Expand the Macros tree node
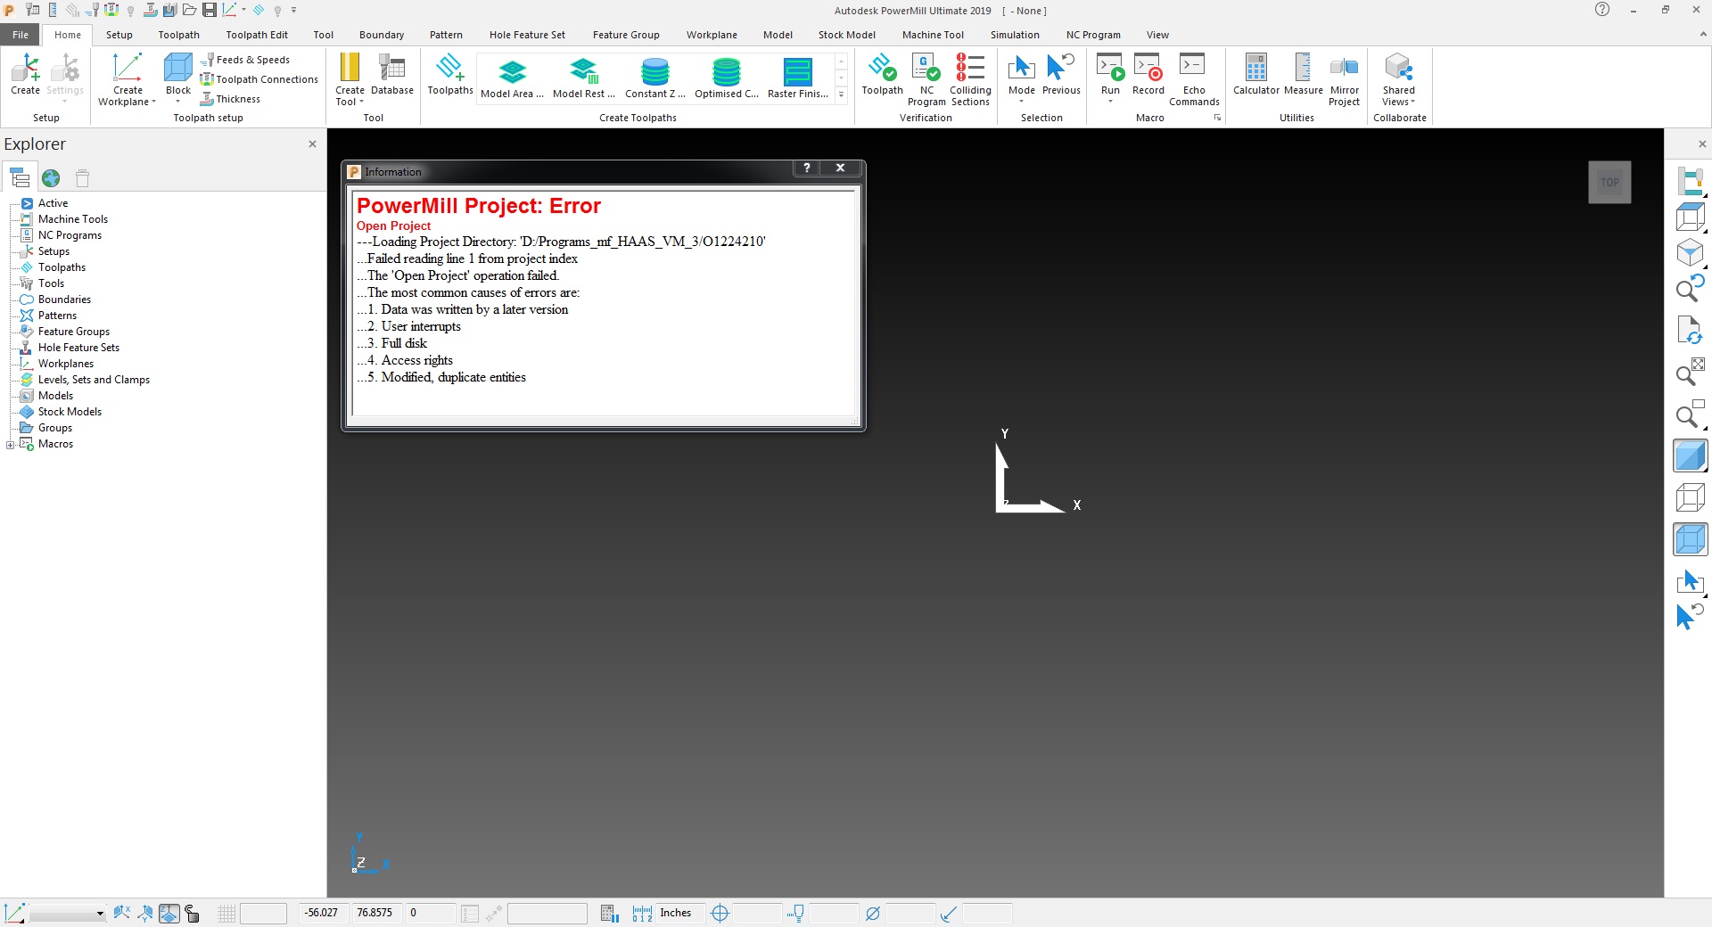 tap(10, 445)
